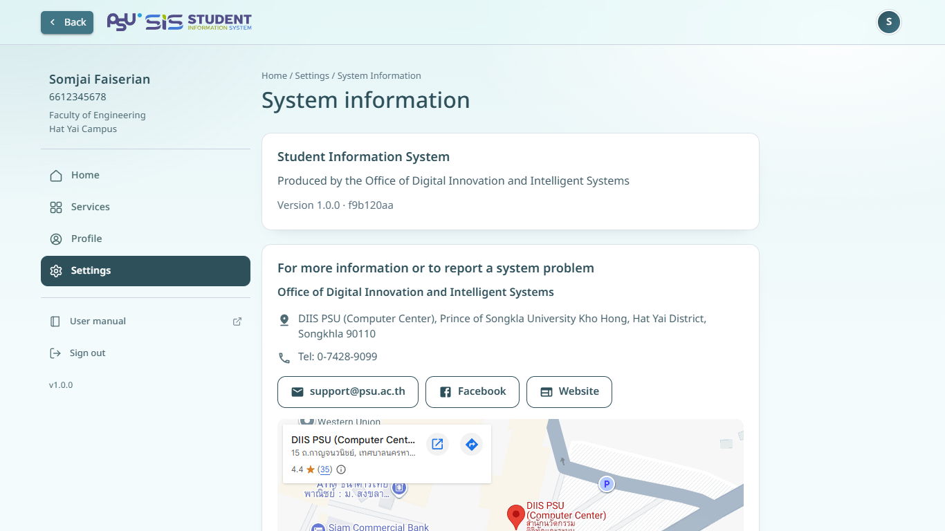Open larger map view icon
Screen dimensions: 945x531
437,444
